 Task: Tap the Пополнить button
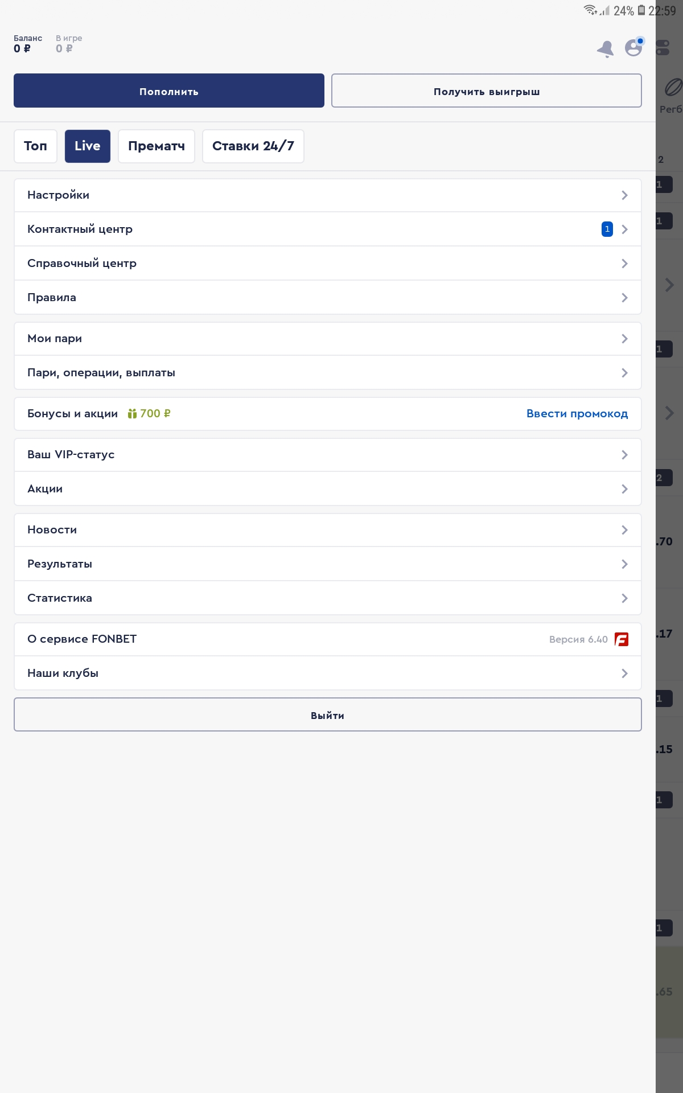169,91
